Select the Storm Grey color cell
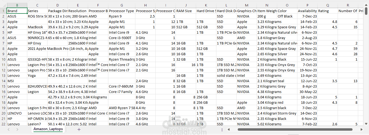The height and width of the screenshot is (135, 369). pyautogui.click(x=287, y=113)
